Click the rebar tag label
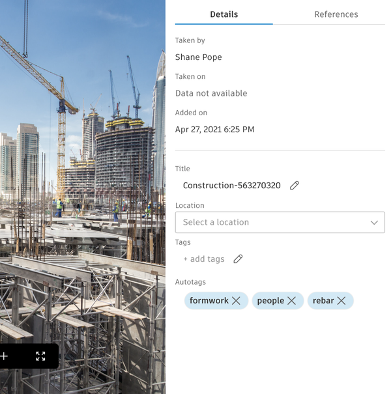This screenshot has height=394, width=391. pyautogui.click(x=323, y=300)
